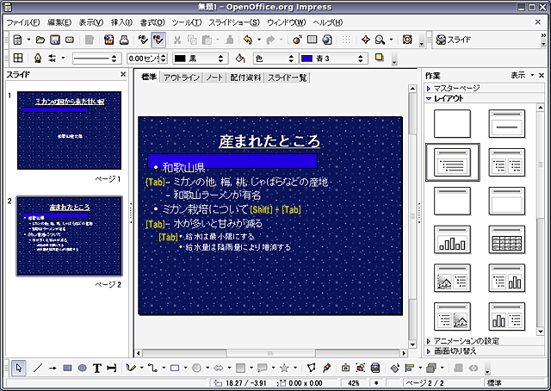Select slide 1 thumbnail in slide panel
This screenshot has width=551, height=391.
coord(69,130)
